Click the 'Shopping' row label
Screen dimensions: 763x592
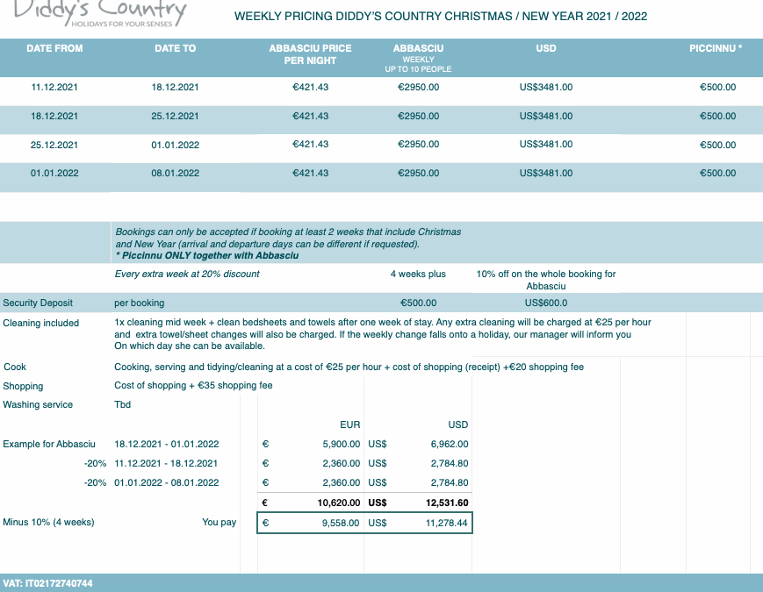click(23, 387)
